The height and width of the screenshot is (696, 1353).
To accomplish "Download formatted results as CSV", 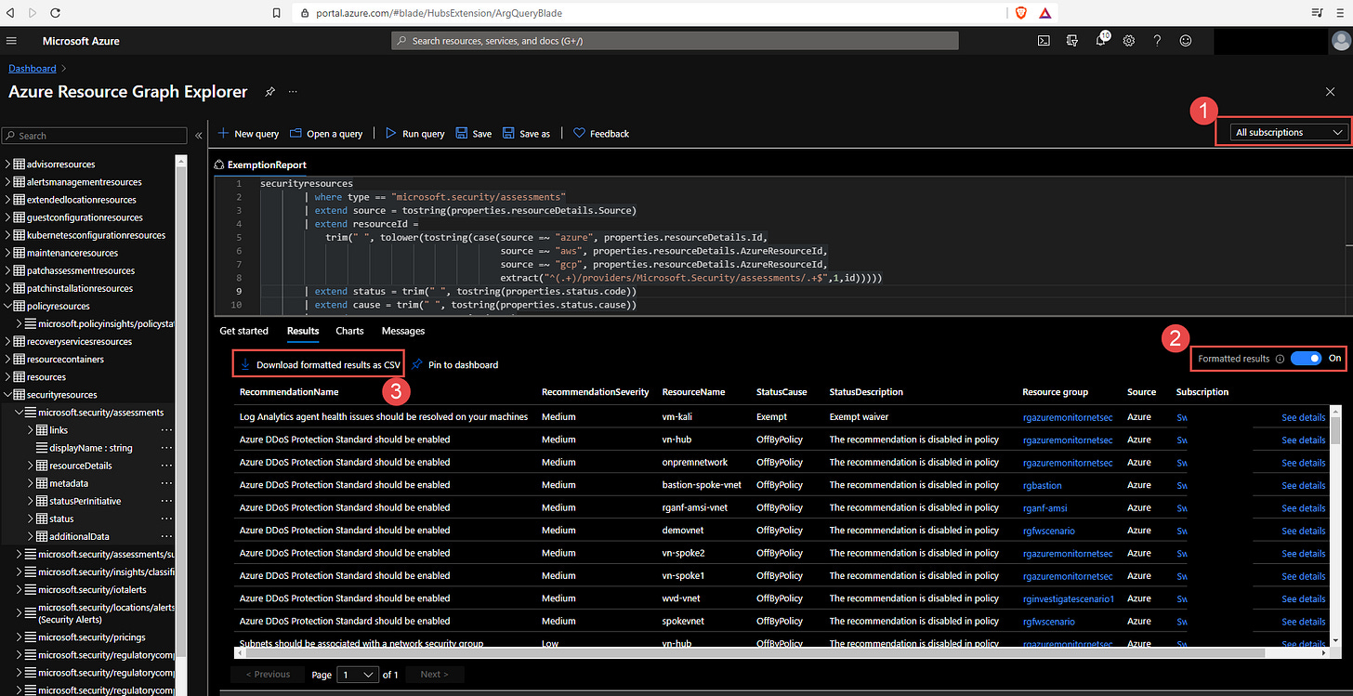I will click(x=319, y=364).
